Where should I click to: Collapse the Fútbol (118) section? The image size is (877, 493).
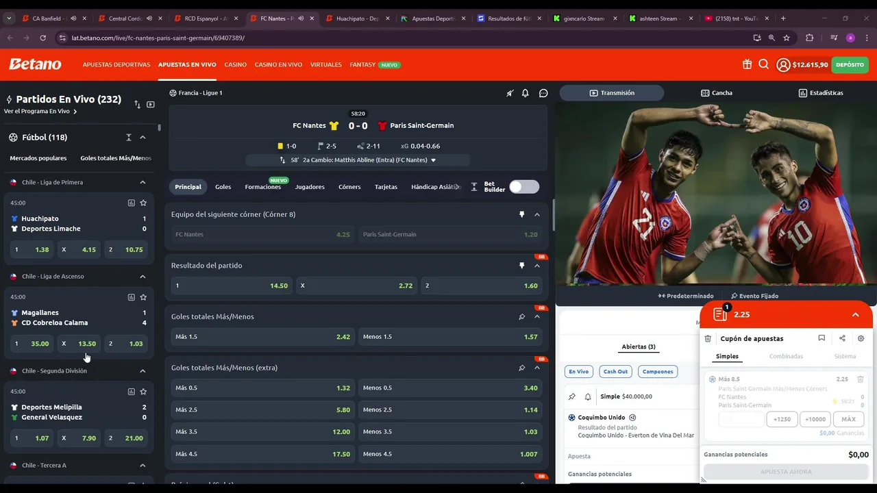point(143,137)
